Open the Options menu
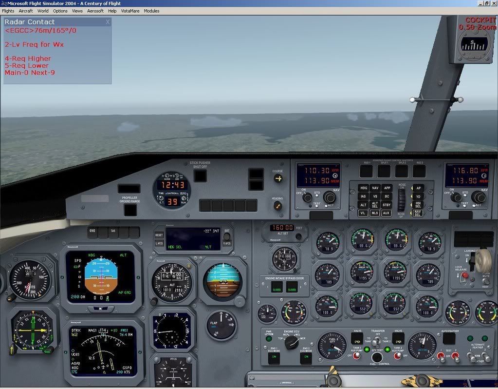 60,11
